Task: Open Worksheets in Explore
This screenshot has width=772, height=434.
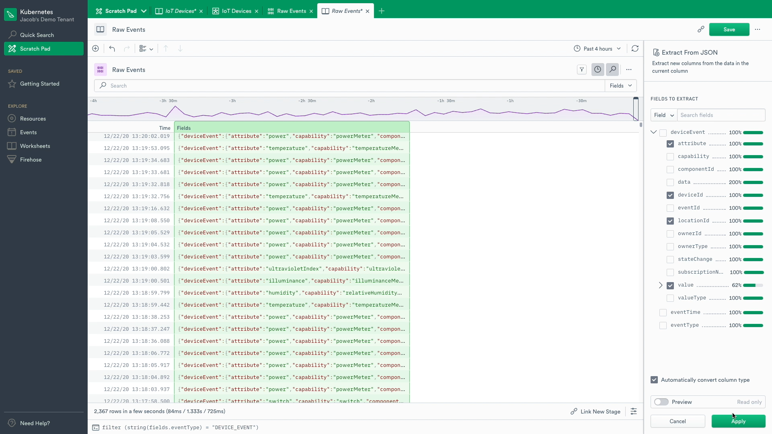Action: [43, 146]
